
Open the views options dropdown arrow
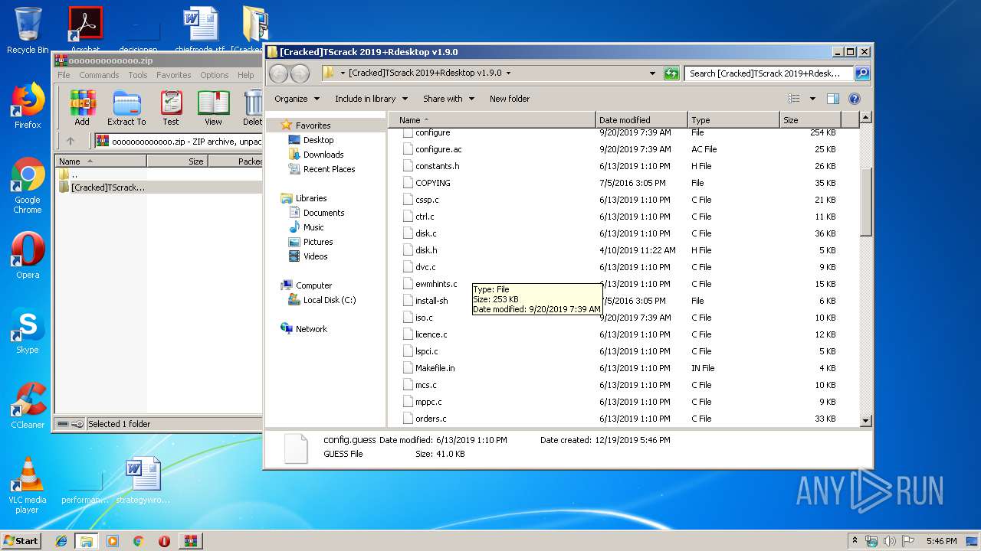click(x=812, y=99)
